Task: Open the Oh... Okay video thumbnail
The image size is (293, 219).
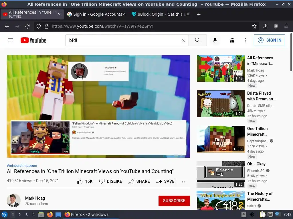Action: pyautogui.click(x=221, y=175)
